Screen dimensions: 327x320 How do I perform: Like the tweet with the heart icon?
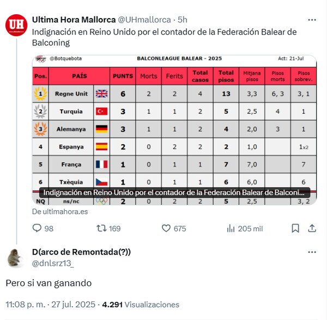(166, 228)
